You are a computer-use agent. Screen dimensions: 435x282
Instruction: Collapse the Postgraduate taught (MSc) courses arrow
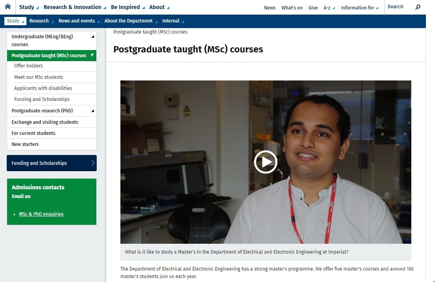pyautogui.click(x=92, y=55)
